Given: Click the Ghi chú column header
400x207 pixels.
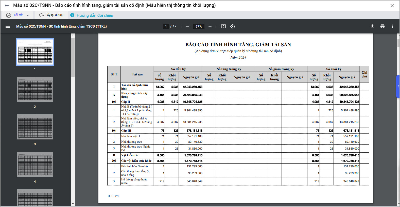Looking at the screenshot, I should tap(364, 74).
